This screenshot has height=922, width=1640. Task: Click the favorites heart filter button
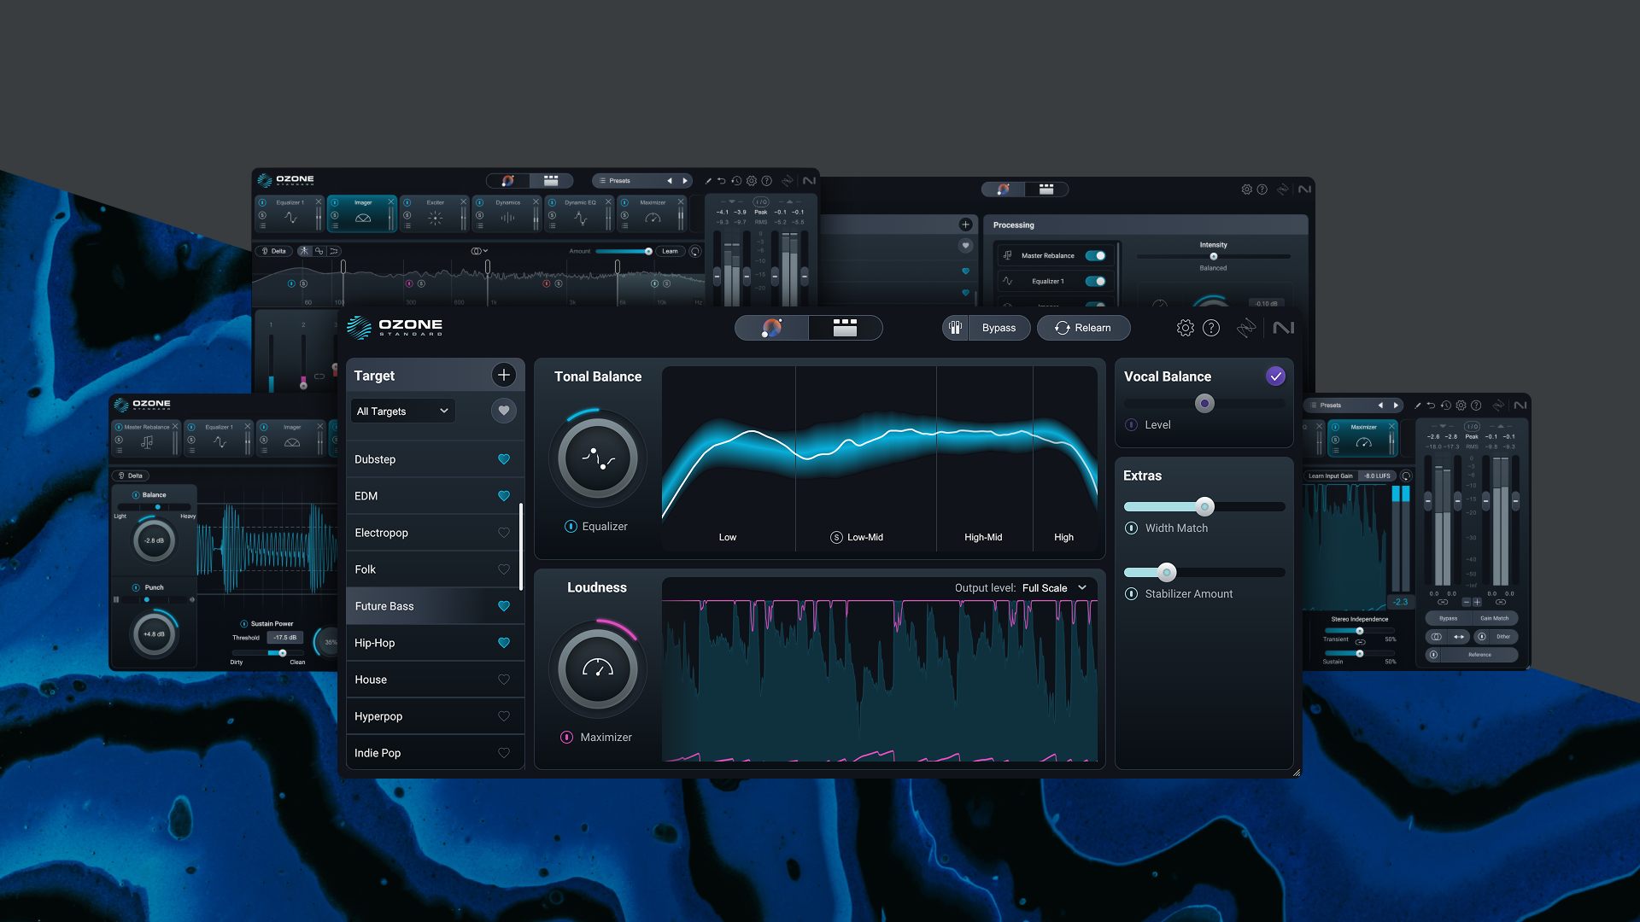point(504,411)
